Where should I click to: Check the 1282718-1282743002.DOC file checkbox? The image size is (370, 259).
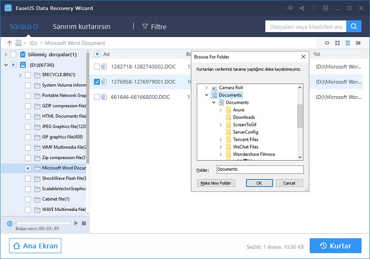[97, 67]
